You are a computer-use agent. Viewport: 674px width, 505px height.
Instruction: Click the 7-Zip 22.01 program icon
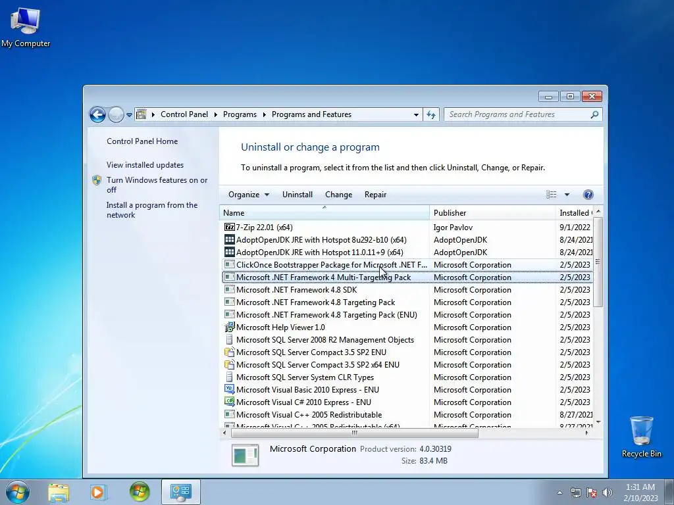pyautogui.click(x=230, y=227)
